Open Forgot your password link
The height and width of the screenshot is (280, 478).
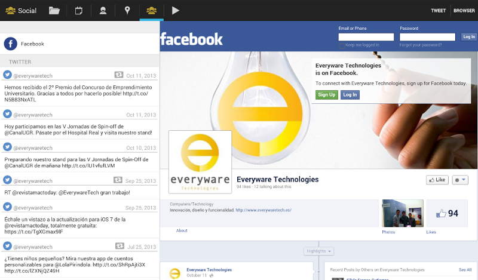[x=421, y=45]
